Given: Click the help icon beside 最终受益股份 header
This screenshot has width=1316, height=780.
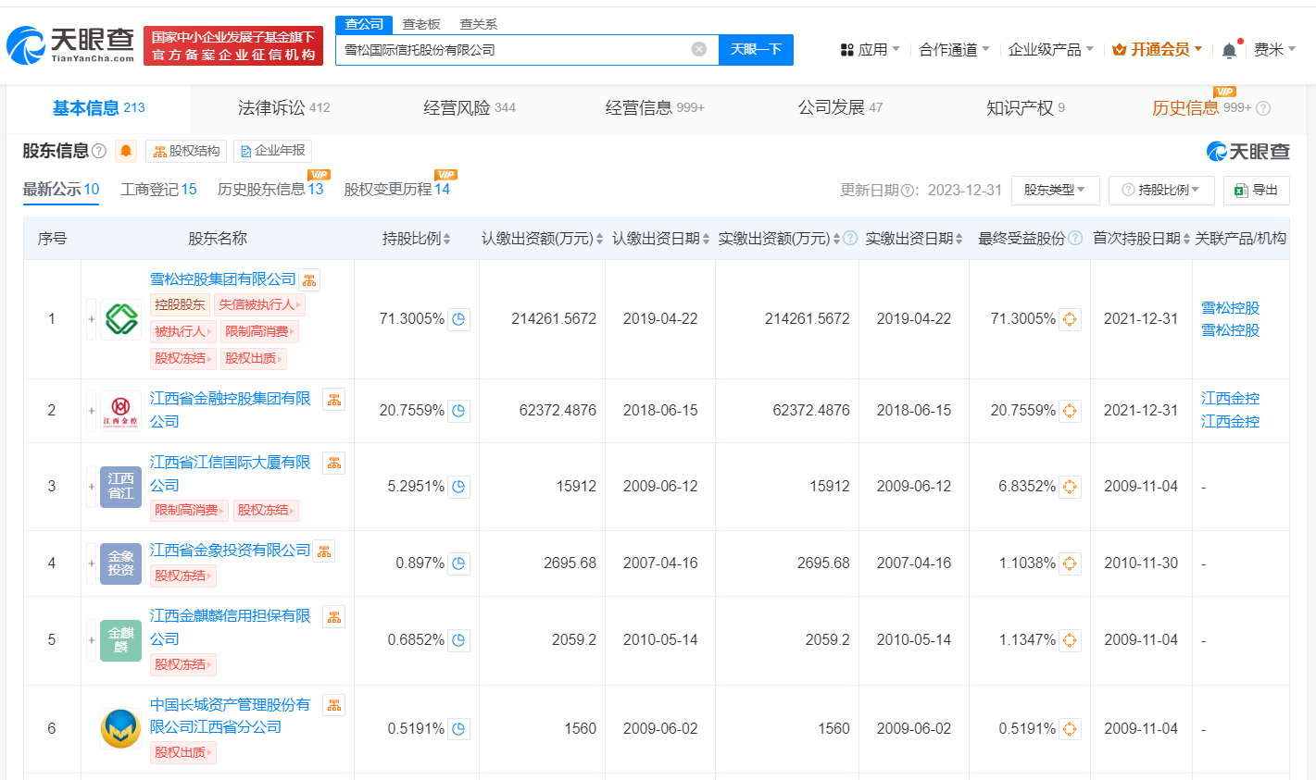Looking at the screenshot, I should coord(1075,239).
